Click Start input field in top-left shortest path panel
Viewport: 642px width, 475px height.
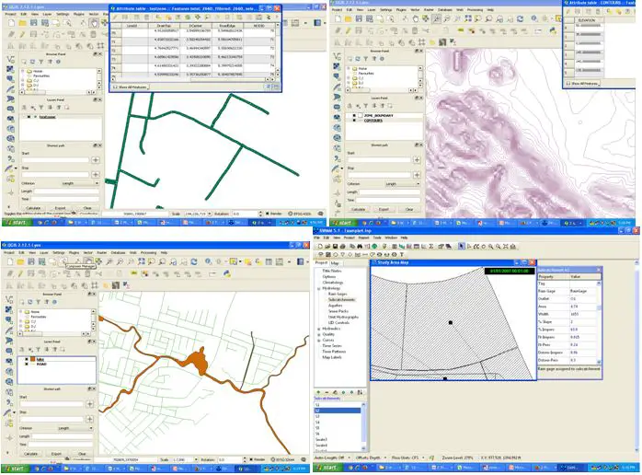(55, 160)
